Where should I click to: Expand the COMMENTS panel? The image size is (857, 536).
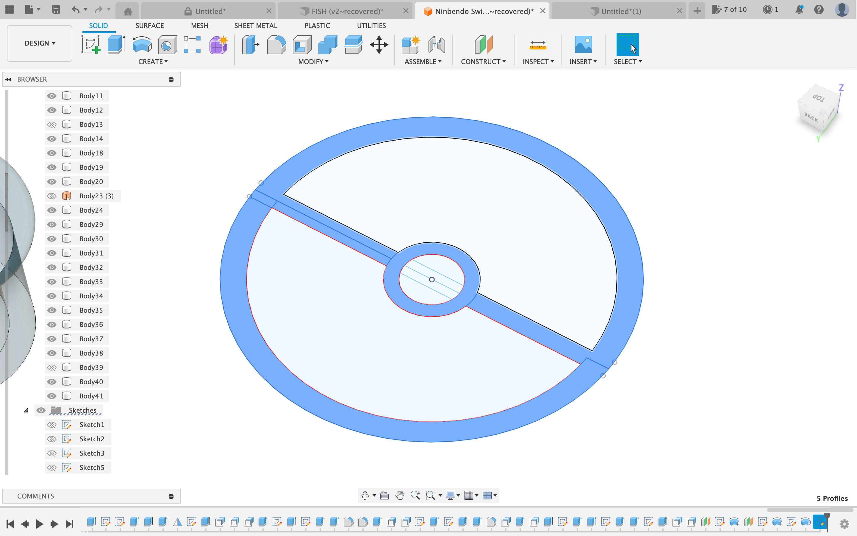pos(171,496)
